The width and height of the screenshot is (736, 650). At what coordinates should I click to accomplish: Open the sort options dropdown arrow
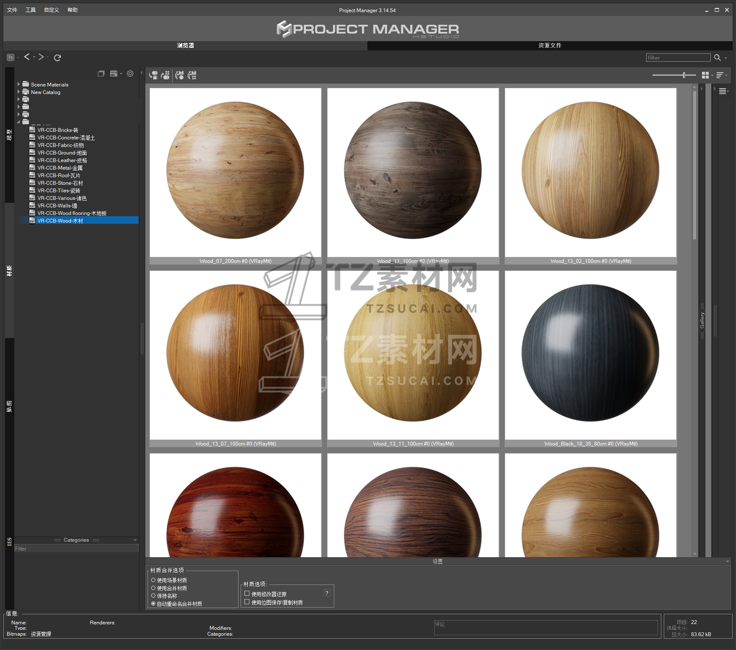click(726, 76)
